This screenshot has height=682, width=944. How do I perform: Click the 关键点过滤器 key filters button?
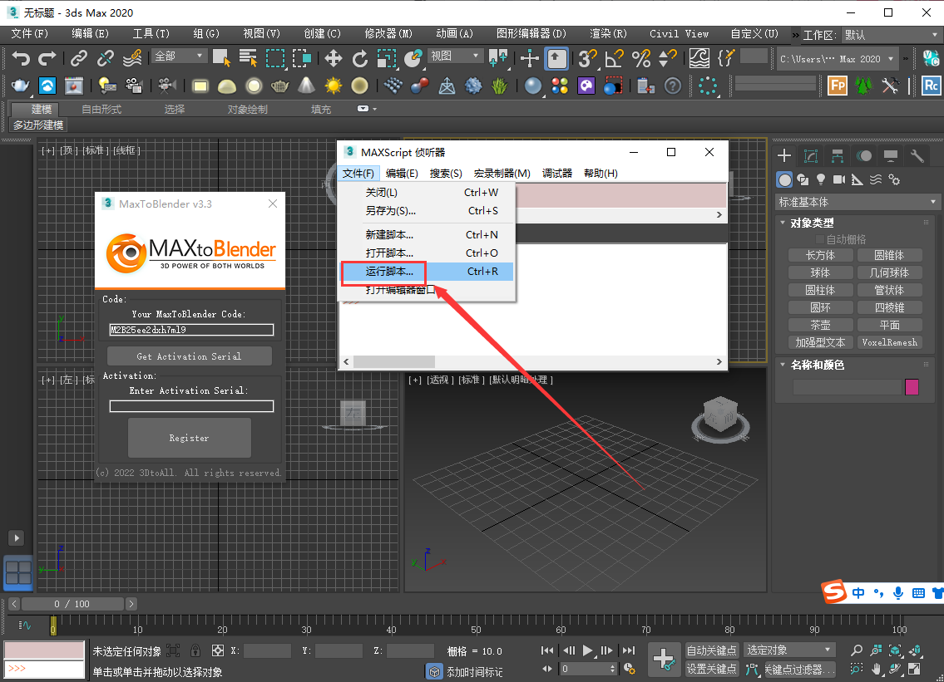799,669
